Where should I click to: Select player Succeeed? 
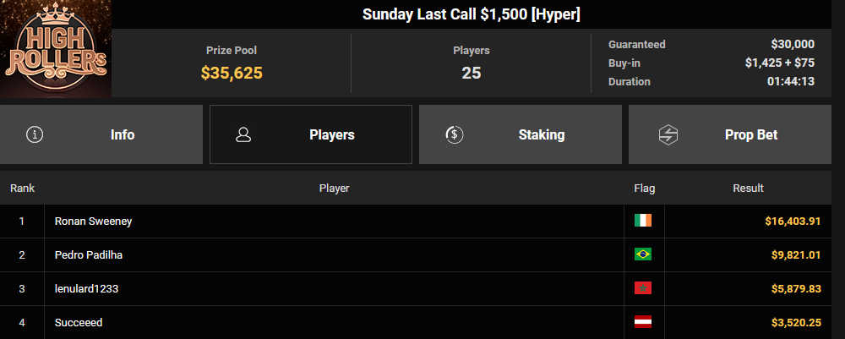(79, 322)
